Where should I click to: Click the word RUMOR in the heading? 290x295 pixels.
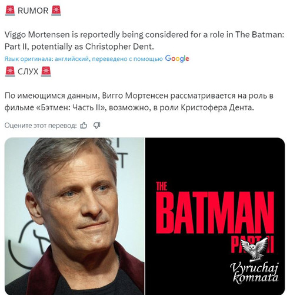click(x=33, y=11)
